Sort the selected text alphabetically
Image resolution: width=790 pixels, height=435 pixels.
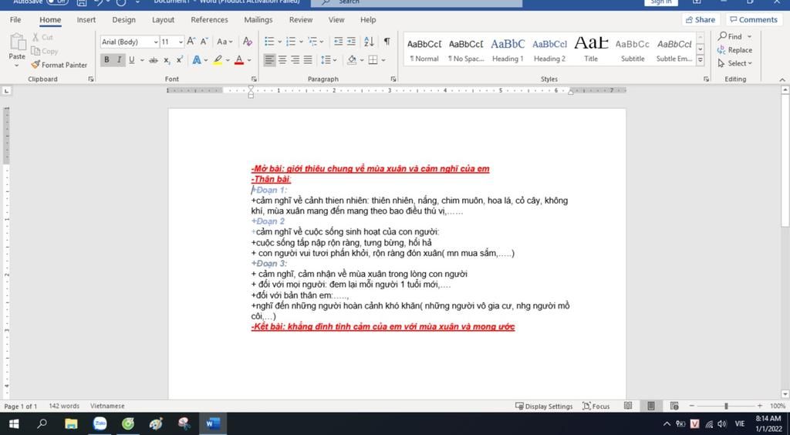pyautogui.click(x=369, y=42)
